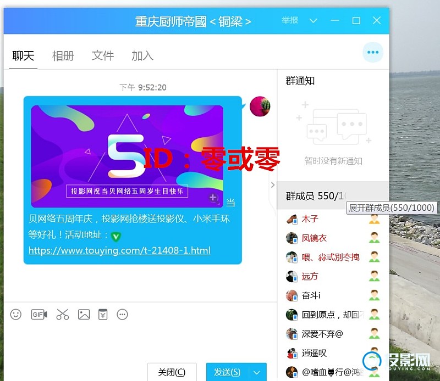The height and width of the screenshot is (381, 440).
Task: Click the plus icon on the image
Action: point(213,198)
